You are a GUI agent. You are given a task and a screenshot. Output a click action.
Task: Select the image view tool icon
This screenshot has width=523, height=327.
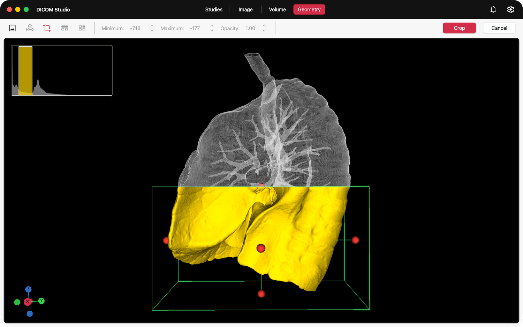pyautogui.click(x=12, y=28)
